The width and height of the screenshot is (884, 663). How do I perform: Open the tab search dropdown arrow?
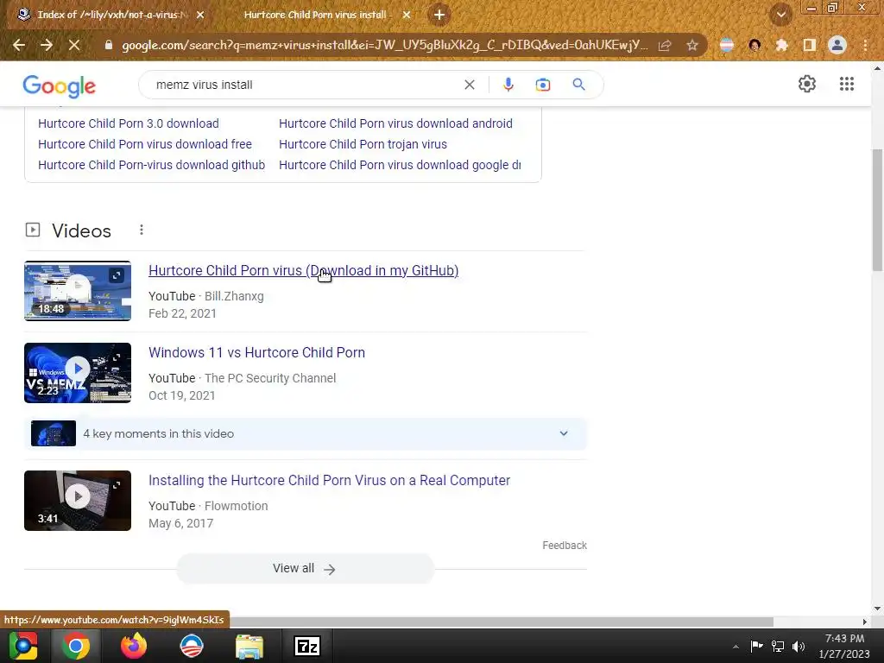[781, 15]
